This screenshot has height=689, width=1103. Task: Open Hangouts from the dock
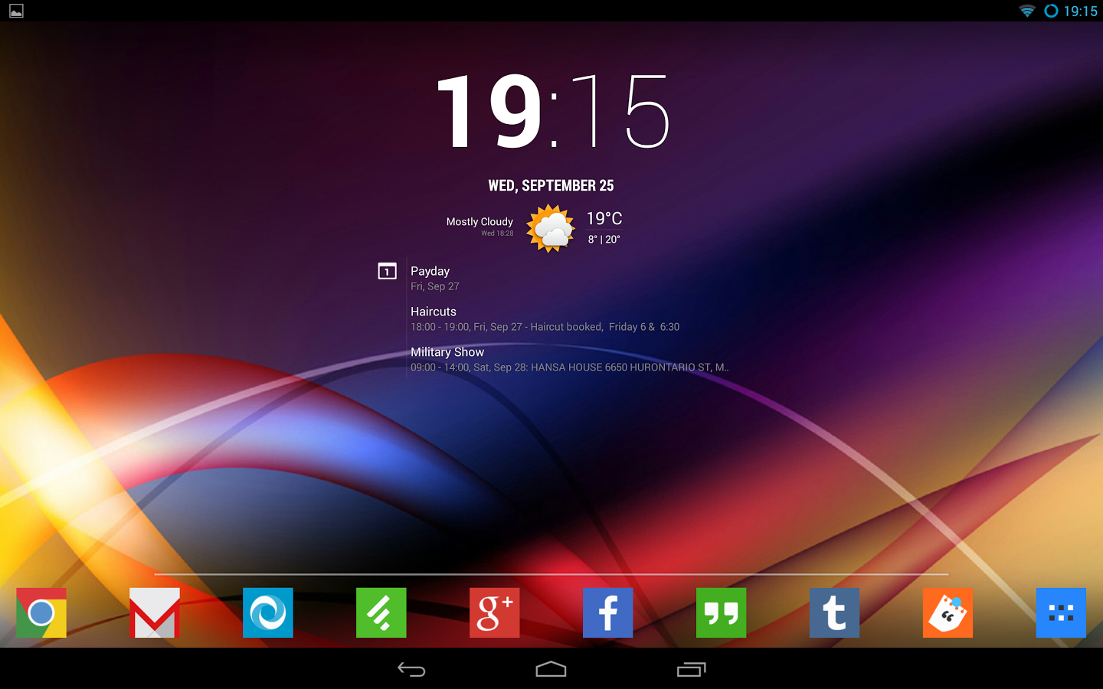tap(721, 612)
